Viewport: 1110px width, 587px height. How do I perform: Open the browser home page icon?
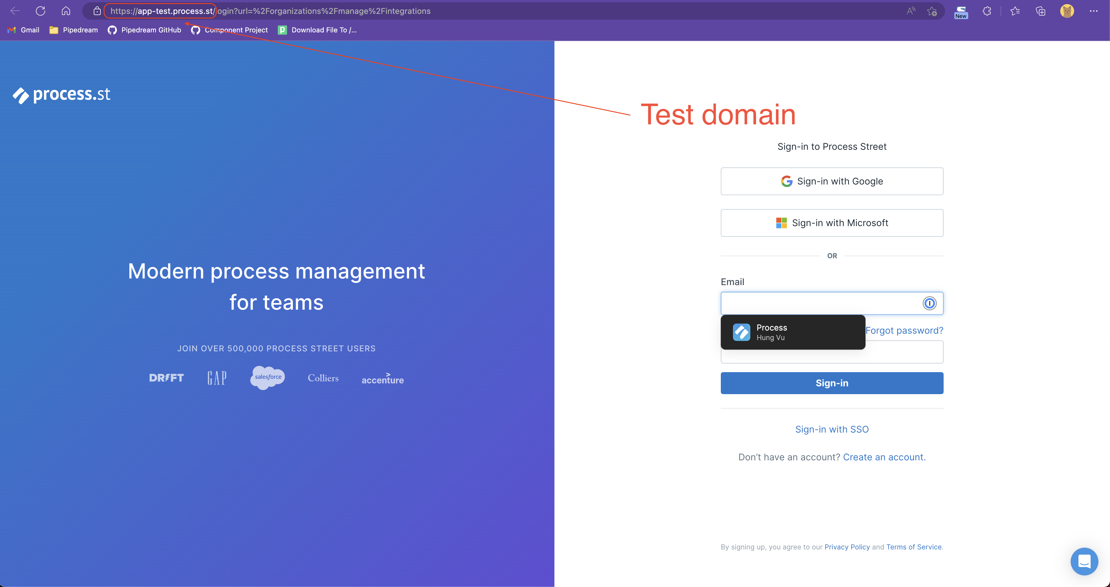[x=66, y=11]
